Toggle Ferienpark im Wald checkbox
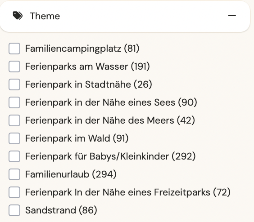Viewport: 254px width, 222px height. [x=14, y=138]
